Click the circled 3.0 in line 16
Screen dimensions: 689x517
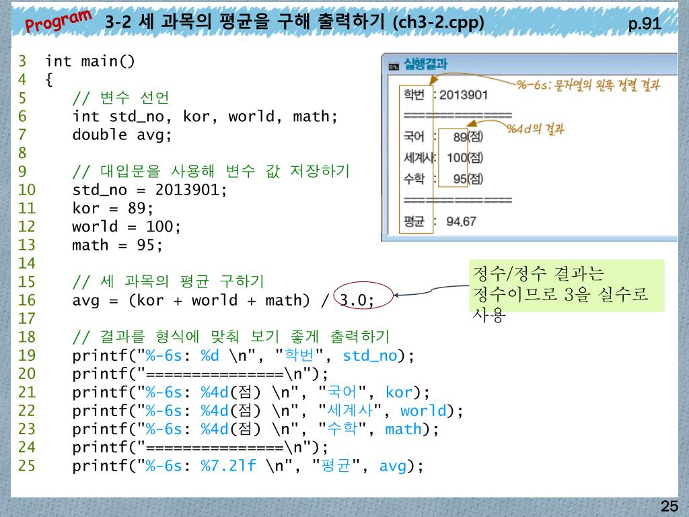pos(363,296)
